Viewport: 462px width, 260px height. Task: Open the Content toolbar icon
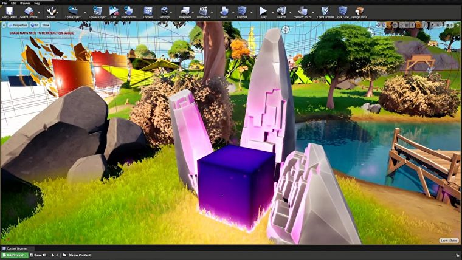point(148,13)
